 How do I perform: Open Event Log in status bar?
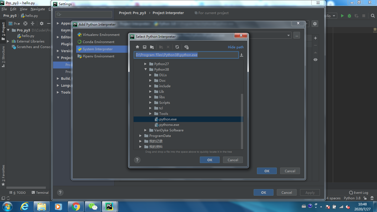click(x=359, y=193)
